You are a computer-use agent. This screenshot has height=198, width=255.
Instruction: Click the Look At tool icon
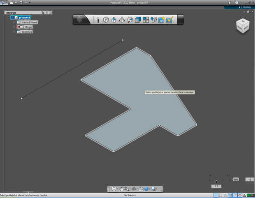(134, 189)
